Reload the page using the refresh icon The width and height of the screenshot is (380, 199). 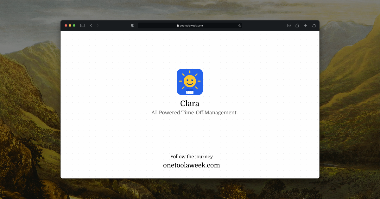[239, 26]
